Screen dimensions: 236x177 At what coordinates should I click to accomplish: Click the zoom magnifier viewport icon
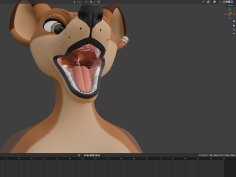[234, 21]
